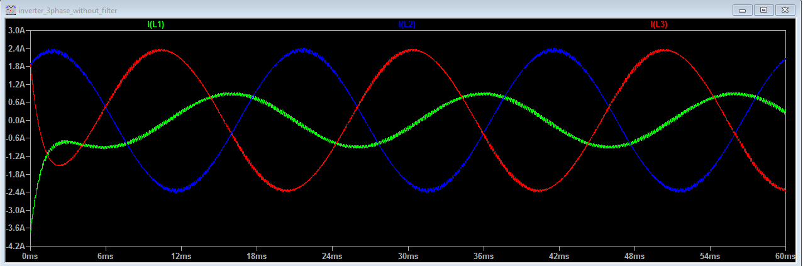Click the I(L2) blue trace label
The width and height of the screenshot is (803, 266).
click(x=407, y=25)
